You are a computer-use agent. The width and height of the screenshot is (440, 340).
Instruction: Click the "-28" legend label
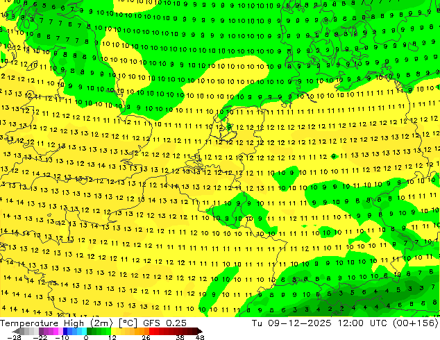tap(14, 337)
